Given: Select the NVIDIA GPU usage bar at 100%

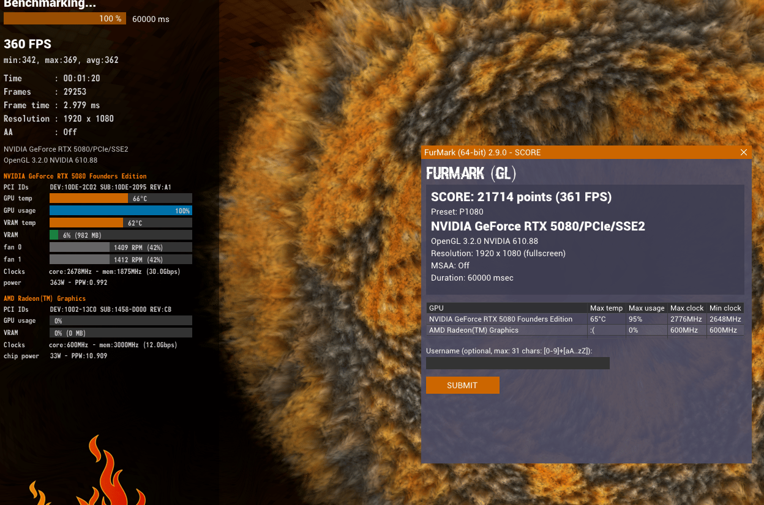Looking at the screenshot, I should [x=121, y=210].
